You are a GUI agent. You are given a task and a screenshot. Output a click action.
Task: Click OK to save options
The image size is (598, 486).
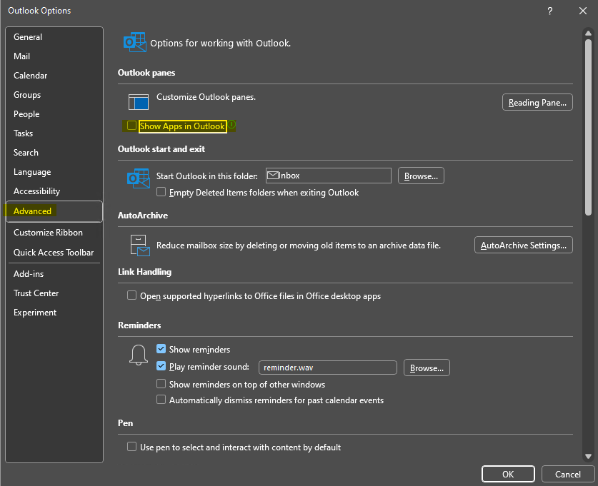(508, 474)
